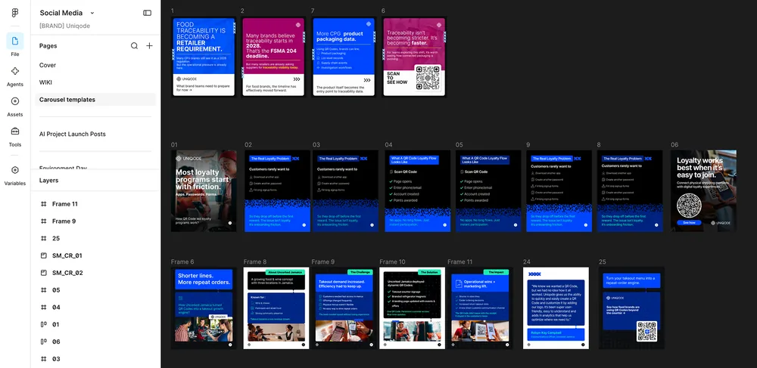Click the frame icon beside Frame 9 layer
Image resolution: width=757 pixels, height=368 pixels.
[43, 221]
